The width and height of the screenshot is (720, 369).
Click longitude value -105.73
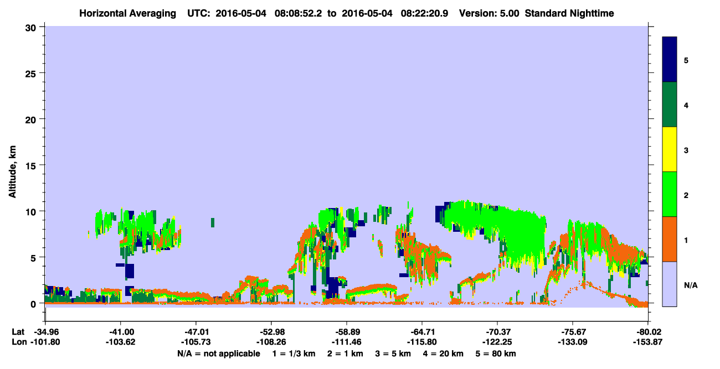(x=196, y=342)
